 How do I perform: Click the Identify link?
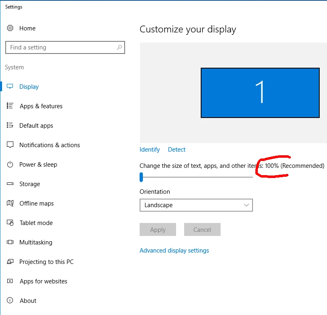(149, 150)
